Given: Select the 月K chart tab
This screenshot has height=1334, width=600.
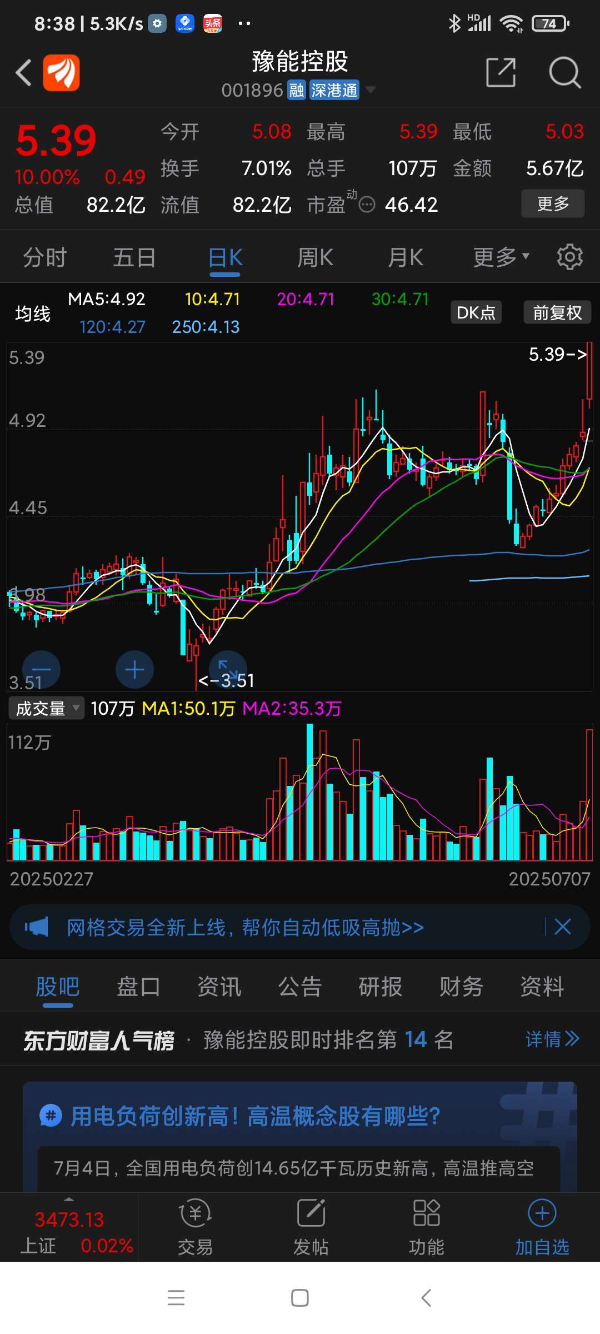Looking at the screenshot, I should (x=406, y=257).
